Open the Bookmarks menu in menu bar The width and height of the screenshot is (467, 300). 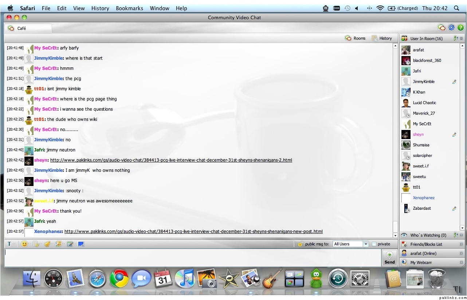[129, 8]
